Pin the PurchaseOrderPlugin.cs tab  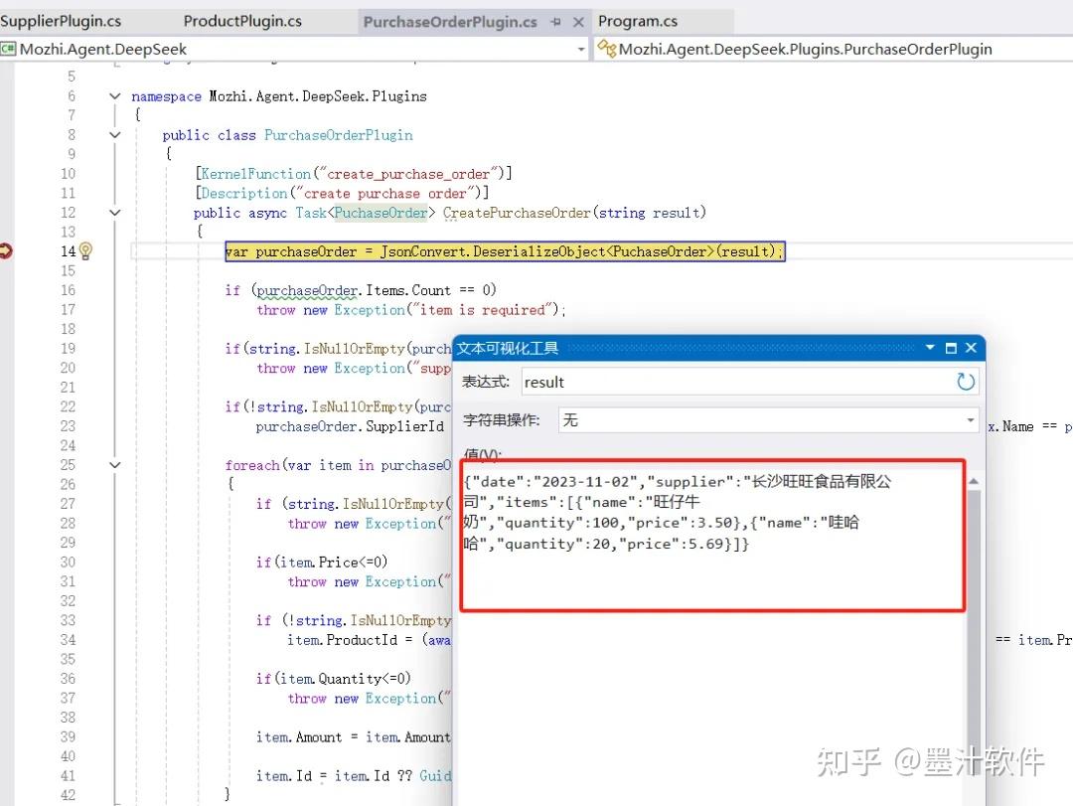point(555,22)
